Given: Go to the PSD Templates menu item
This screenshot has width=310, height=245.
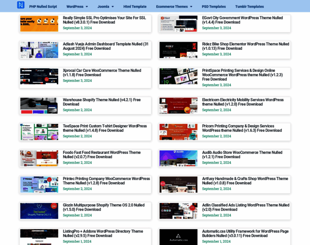Looking at the screenshot, I should tap(214, 7).
